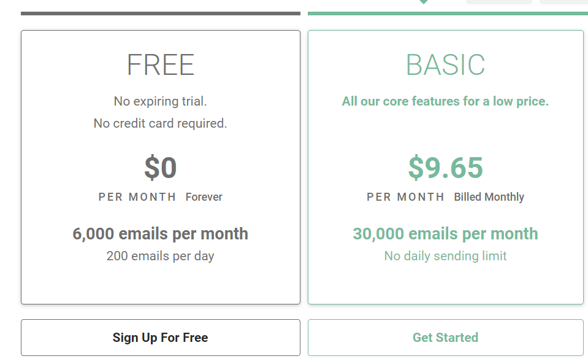The image size is (588, 364).
Task: Click "No credit card required." text
Action: pos(161,123)
